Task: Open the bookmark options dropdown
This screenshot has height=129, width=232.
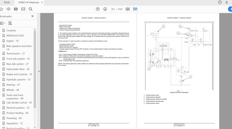Action: 3,23
